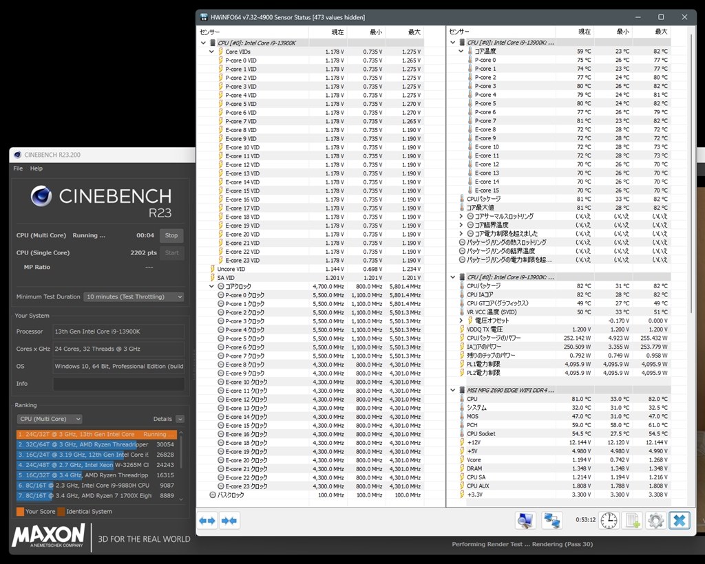This screenshot has width=705, height=564.
Task: Click HWiNFO expand layout arrows button
Action: (x=208, y=521)
